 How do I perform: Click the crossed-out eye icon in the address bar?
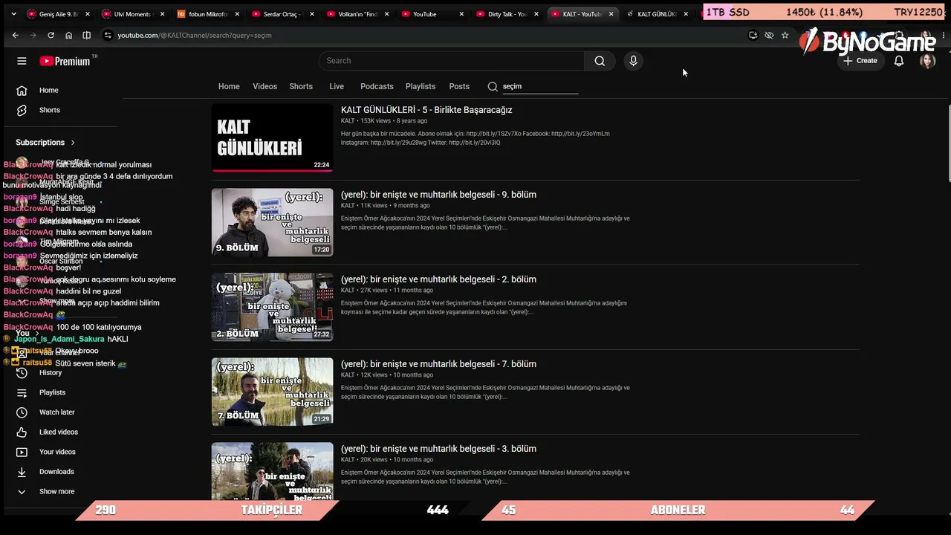[x=769, y=35]
